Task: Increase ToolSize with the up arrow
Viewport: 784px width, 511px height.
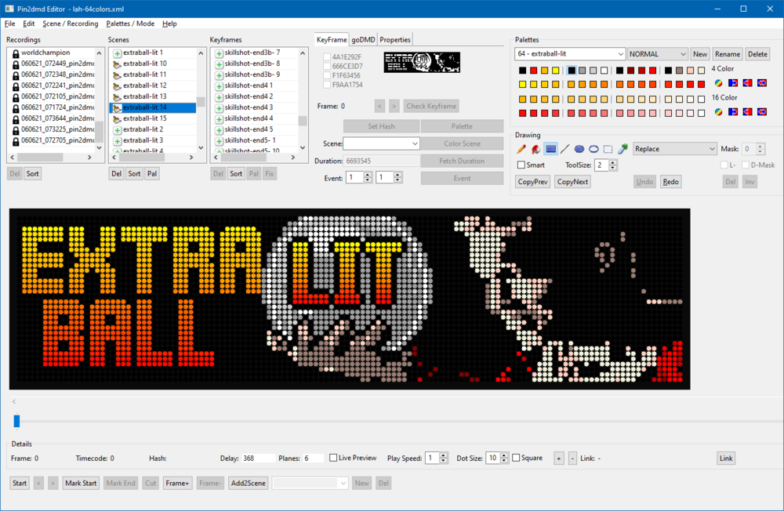Action: [613, 162]
